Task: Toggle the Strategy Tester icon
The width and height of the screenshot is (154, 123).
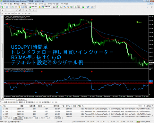Action: [26, 7]
